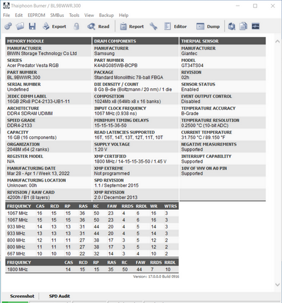Click the scrollbar down arrow

[x=278, y=285]
